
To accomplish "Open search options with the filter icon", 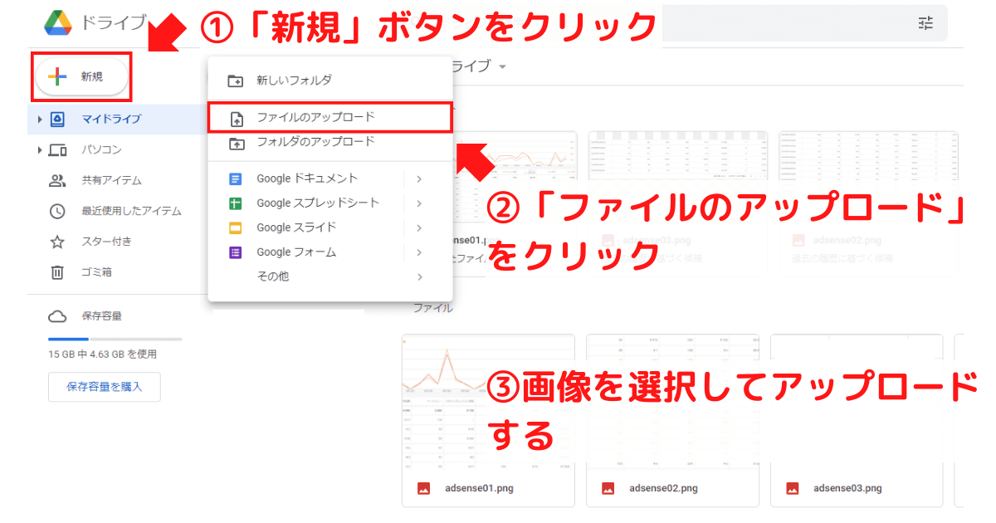I will [925, 24].
